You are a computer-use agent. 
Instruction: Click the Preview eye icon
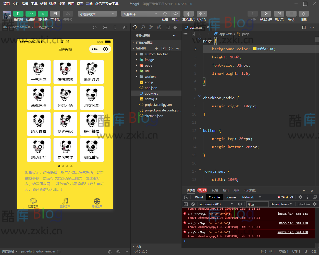[x=175, y=14]
